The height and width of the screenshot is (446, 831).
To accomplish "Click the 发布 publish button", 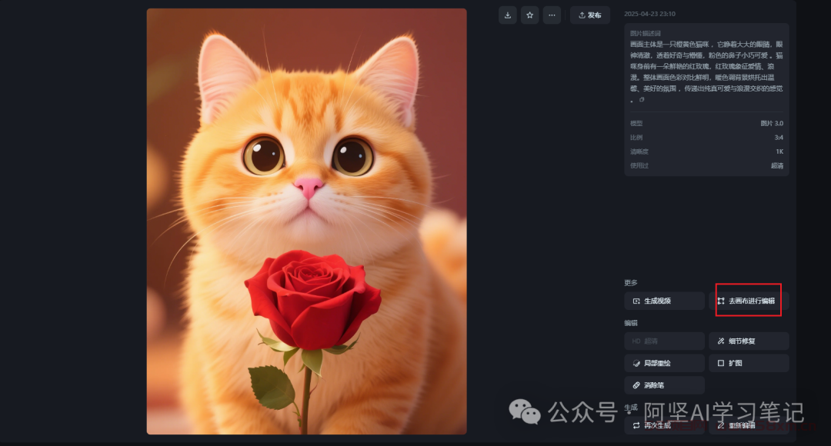I will click(590, 15).
